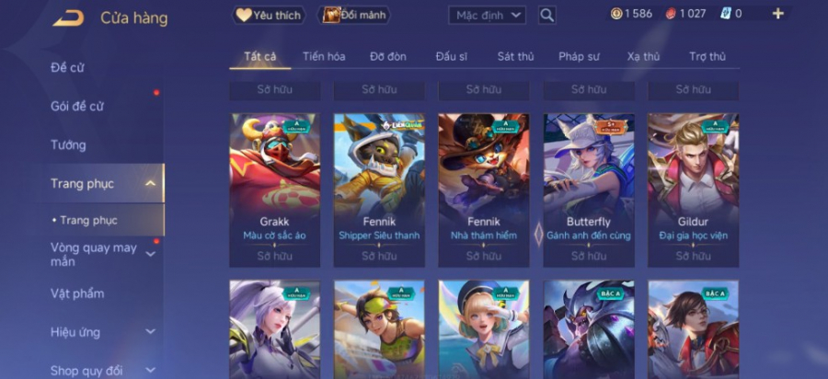
Task: Tap the plus icon to add currency
Action: click(777, 14)
